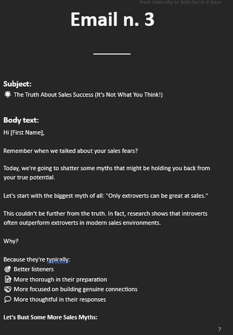Screen dimensions: 233x335
Task: Click the page number 7
Action: [220, 329]
